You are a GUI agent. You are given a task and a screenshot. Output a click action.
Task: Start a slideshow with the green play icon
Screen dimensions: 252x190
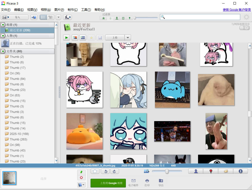[66, 38]
